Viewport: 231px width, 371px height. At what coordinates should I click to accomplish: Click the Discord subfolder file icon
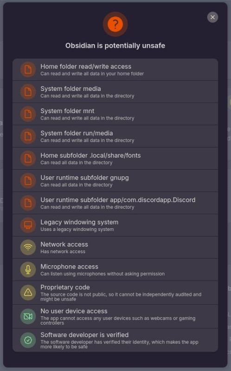28,203
